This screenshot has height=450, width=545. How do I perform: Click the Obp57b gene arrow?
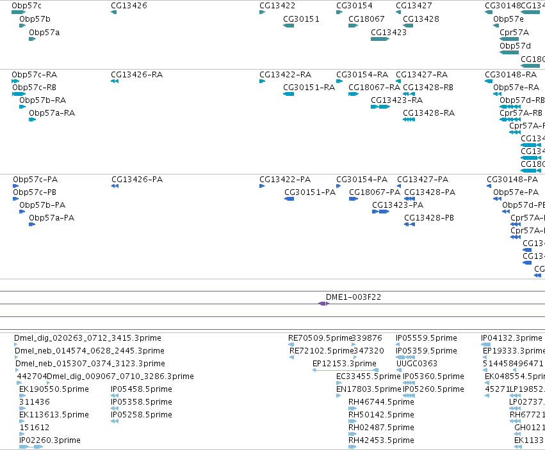22,26
